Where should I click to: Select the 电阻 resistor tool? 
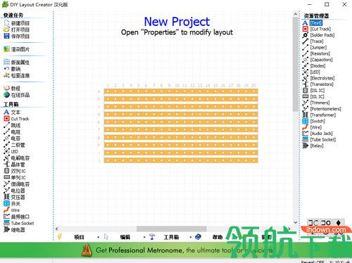tap(12, 132)
